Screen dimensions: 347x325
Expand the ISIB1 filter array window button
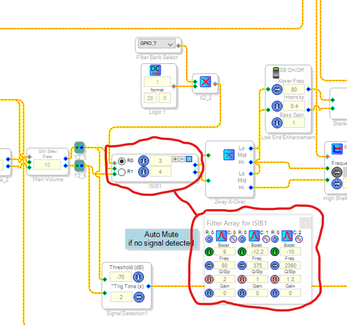[189, 159]
